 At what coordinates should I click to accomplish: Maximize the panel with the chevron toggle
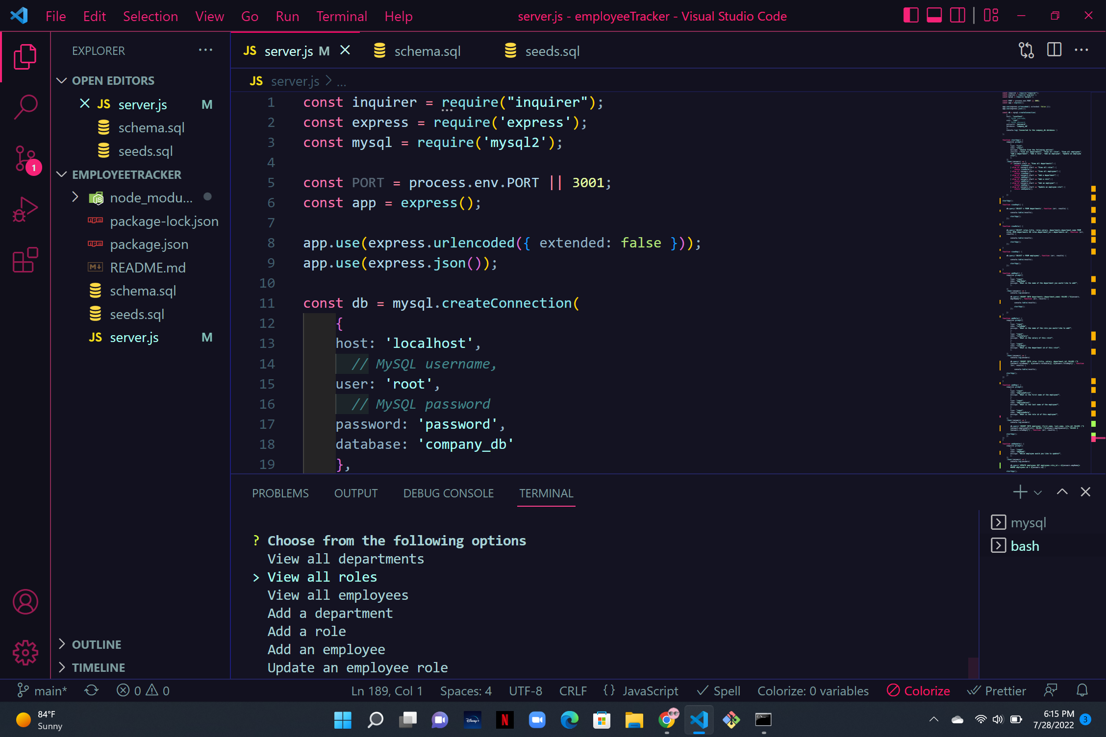pos(1061,491)
